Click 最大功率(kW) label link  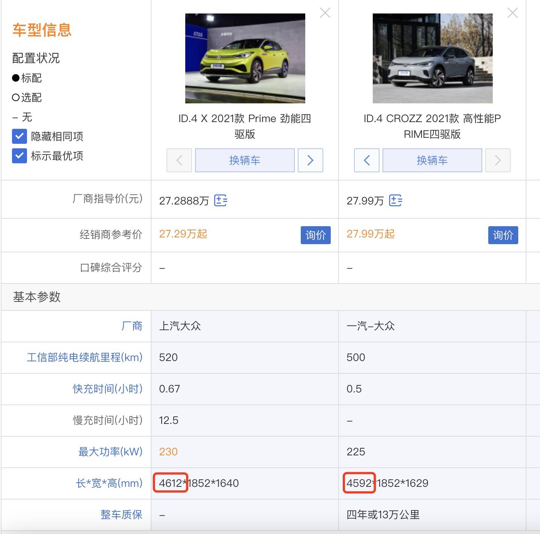click(111, 452)
